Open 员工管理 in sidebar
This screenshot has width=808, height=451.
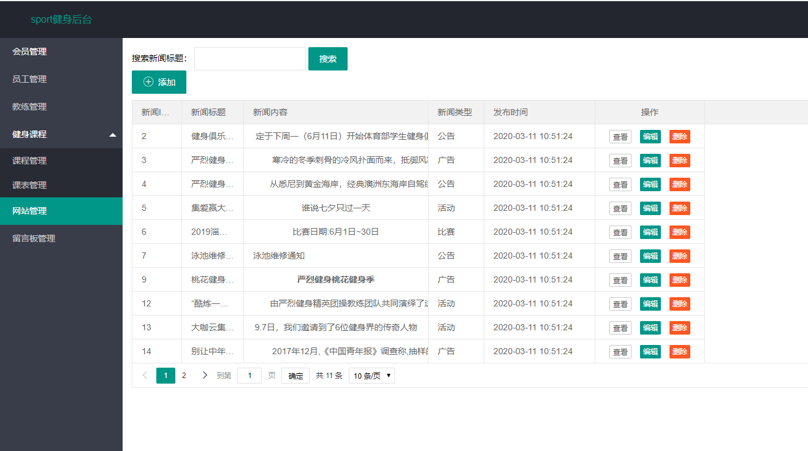coord(61,79)
